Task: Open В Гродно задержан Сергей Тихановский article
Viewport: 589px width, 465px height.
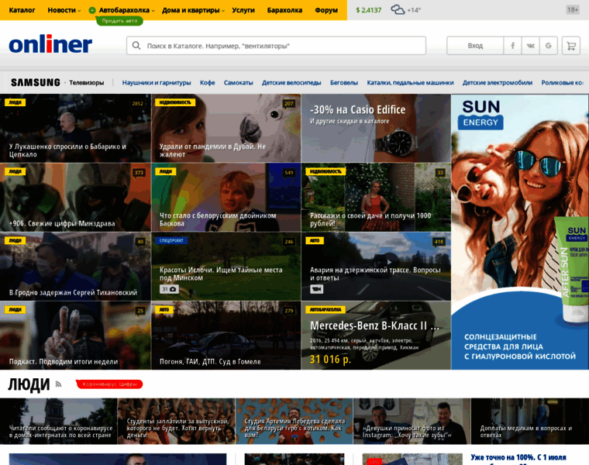Action: point(75,267)
